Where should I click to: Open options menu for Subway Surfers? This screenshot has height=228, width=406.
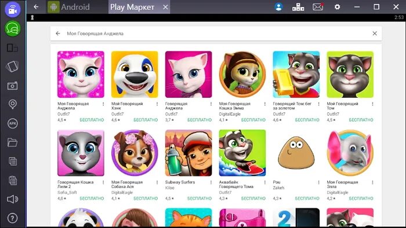click(211, 182)
